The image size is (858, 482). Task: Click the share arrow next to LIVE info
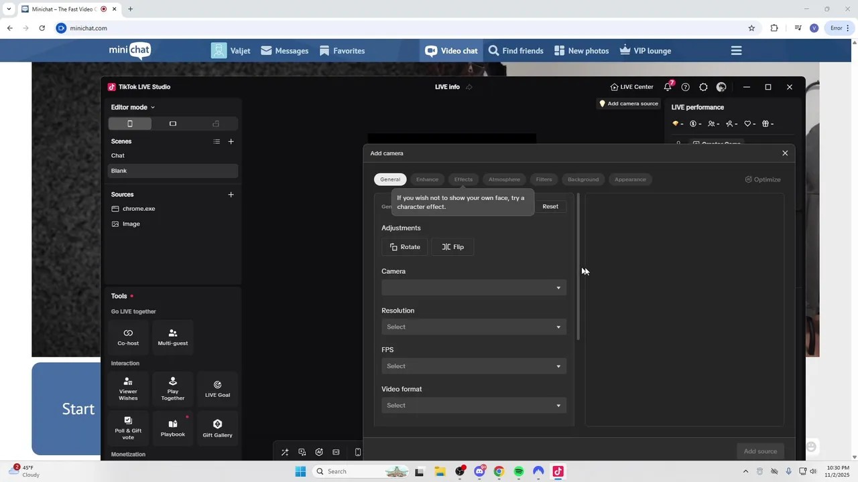click(469, 87)
